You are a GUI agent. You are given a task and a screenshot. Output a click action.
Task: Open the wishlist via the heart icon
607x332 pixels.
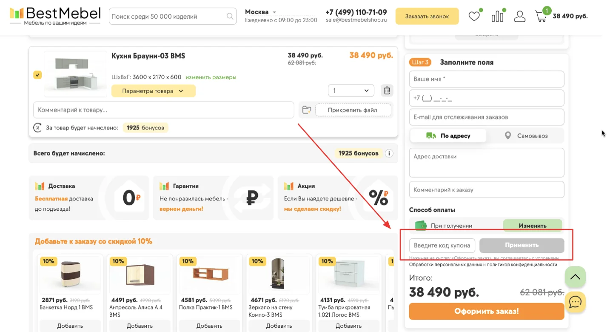click(x=474, y=16)
